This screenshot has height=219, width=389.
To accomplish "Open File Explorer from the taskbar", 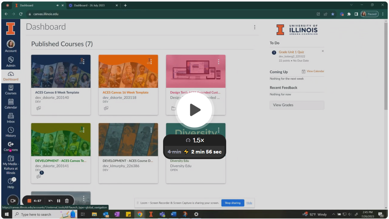I will [94, 214].
